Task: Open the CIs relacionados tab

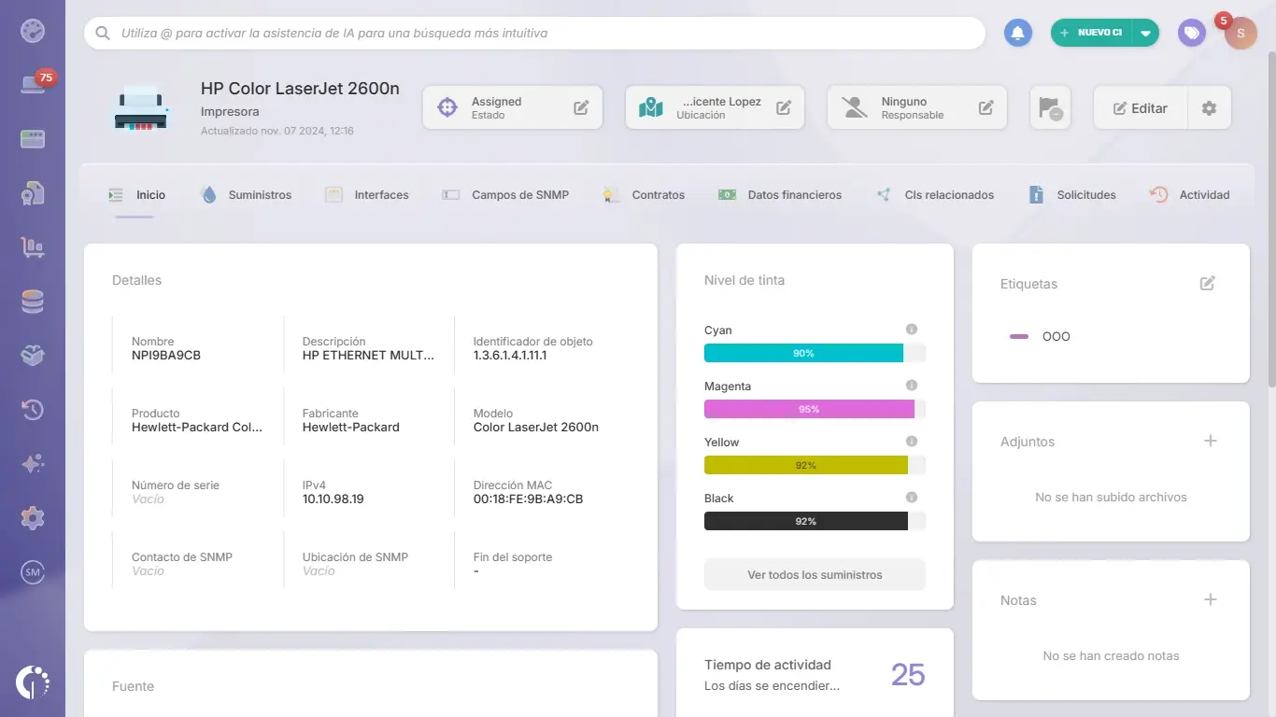Action: click(934, 195)
